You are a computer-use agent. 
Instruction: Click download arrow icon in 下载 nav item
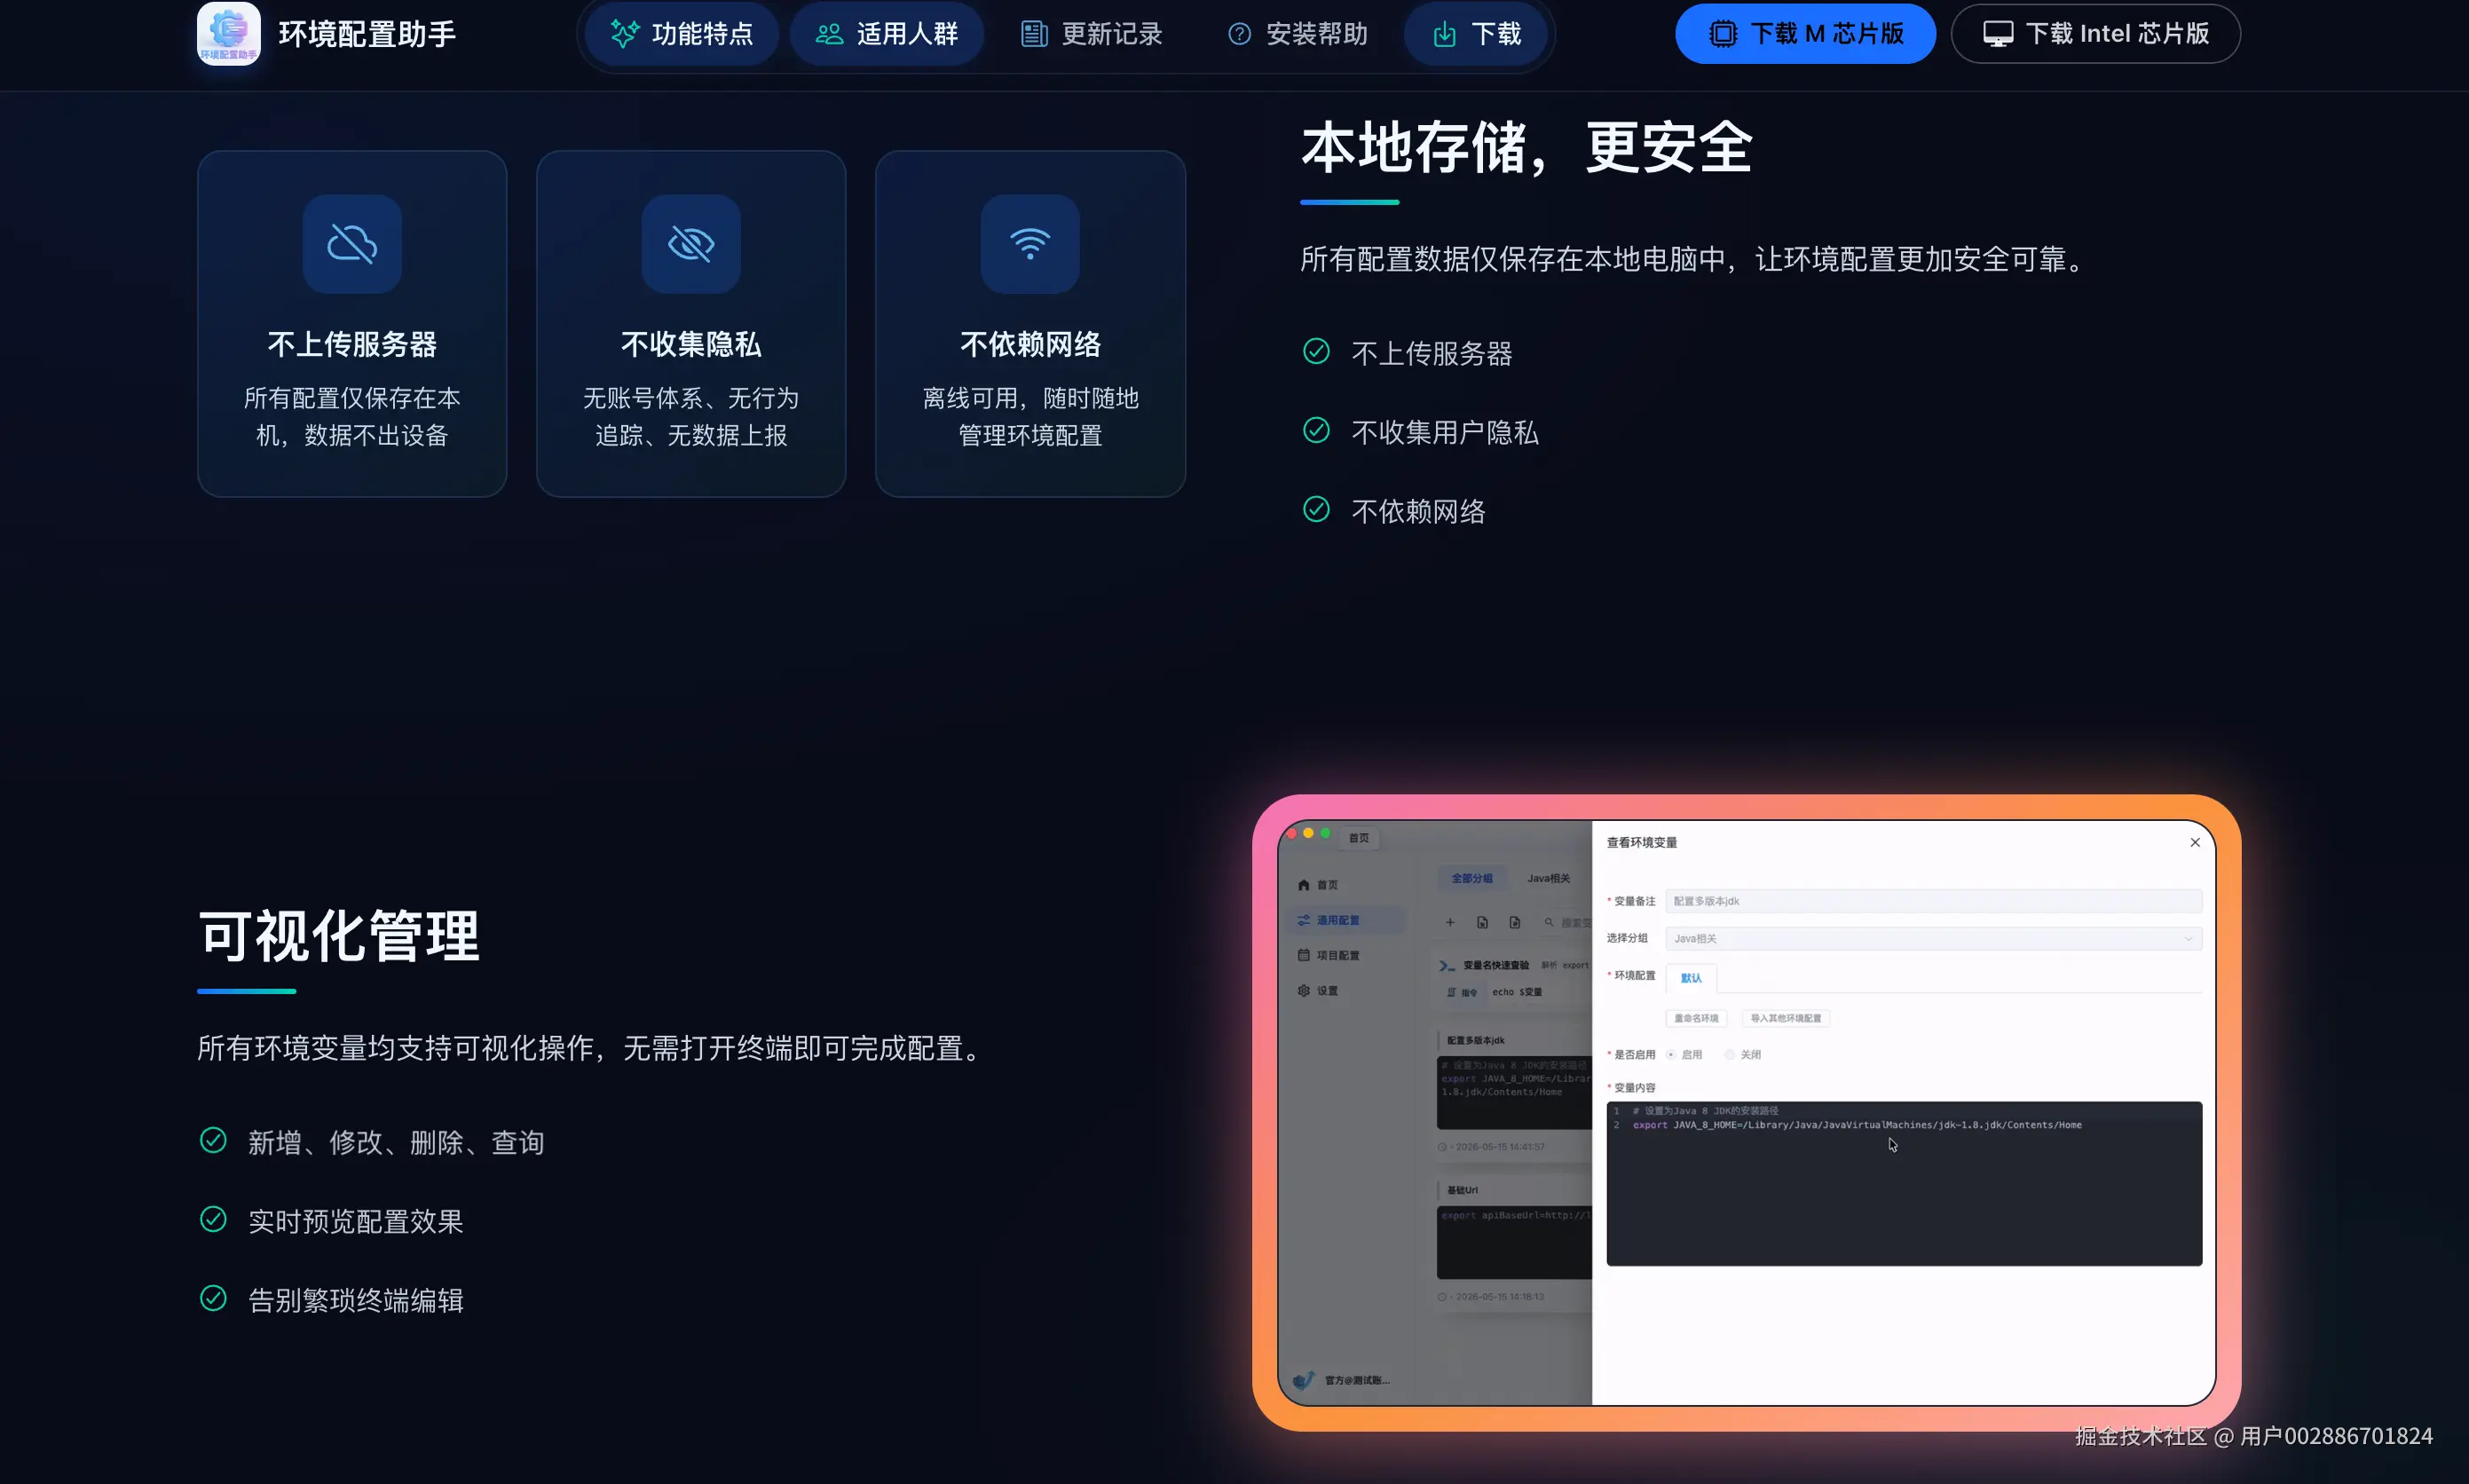[x=1445, y=34]
